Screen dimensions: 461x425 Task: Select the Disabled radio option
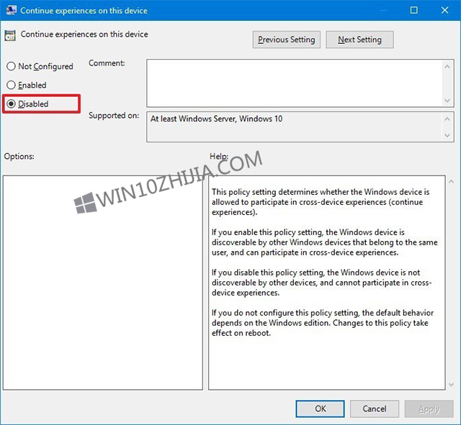(x=27, y=104)
